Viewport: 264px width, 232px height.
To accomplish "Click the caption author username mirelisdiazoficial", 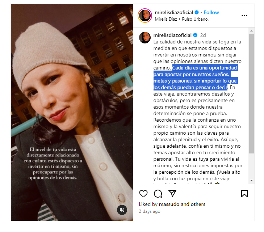I will point(172,35).
